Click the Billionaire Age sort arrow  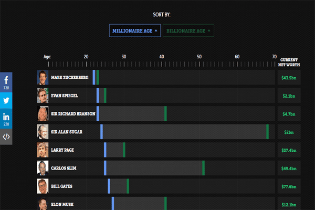click(x=209, y=31)
